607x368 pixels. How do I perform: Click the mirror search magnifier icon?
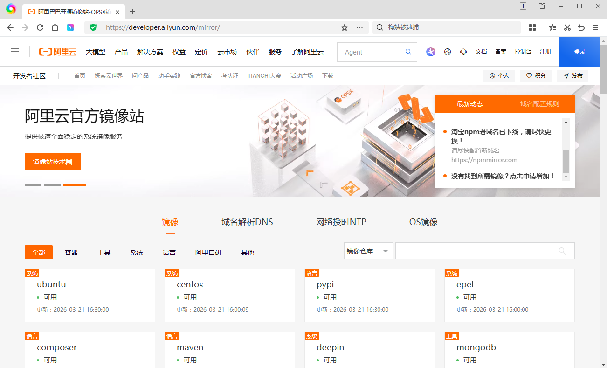pyautogui.click(x=562, y=251)
